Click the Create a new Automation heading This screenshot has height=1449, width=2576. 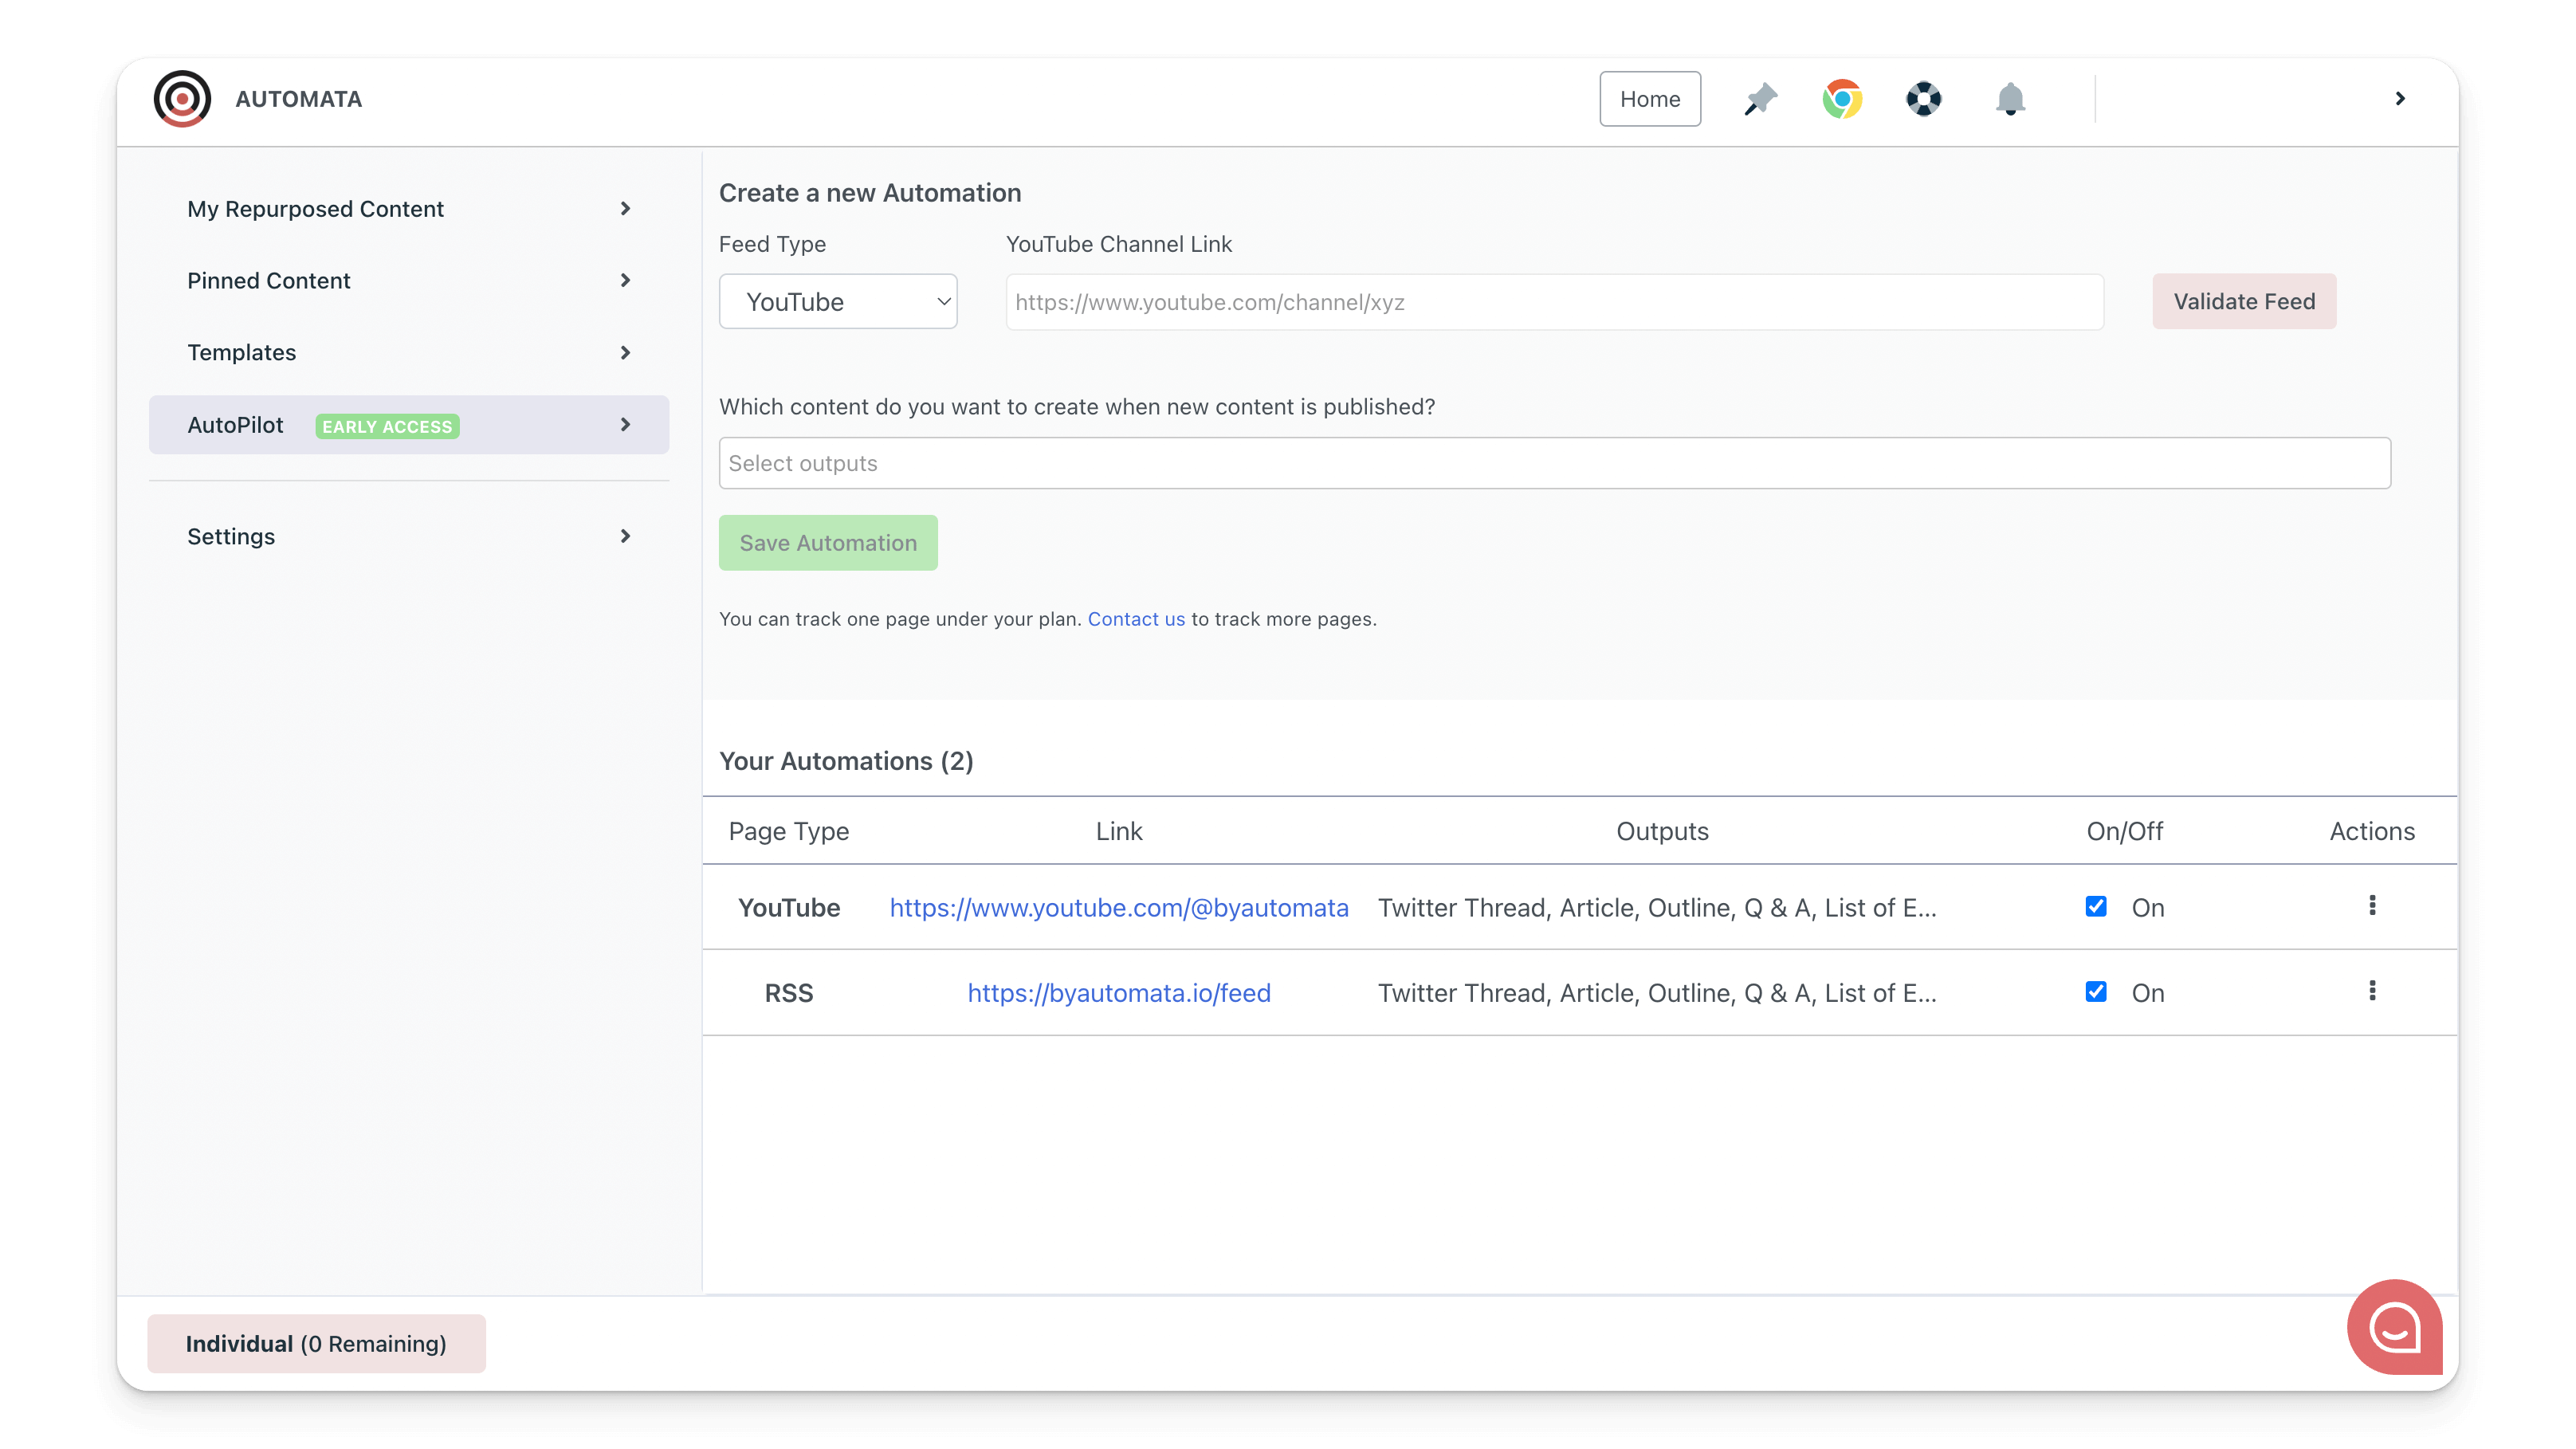(x=870, y=193)
